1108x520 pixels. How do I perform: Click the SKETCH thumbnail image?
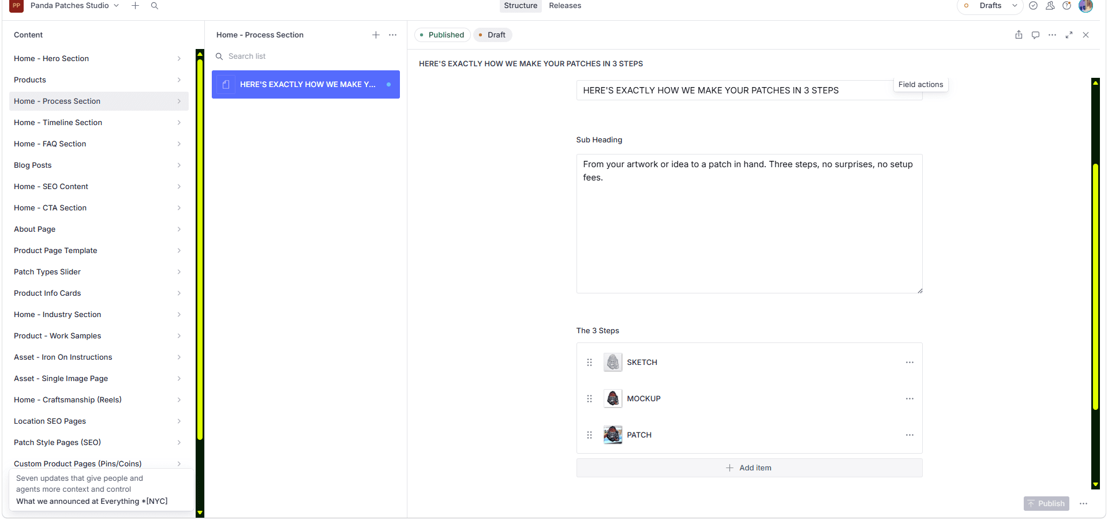[x=613, y=363]
